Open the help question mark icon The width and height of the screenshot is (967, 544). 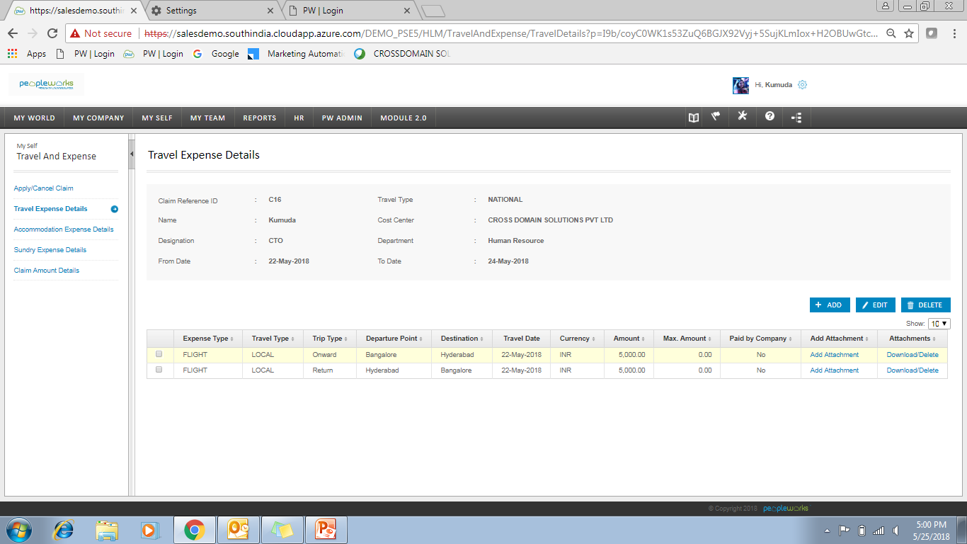tap(769, 117)
